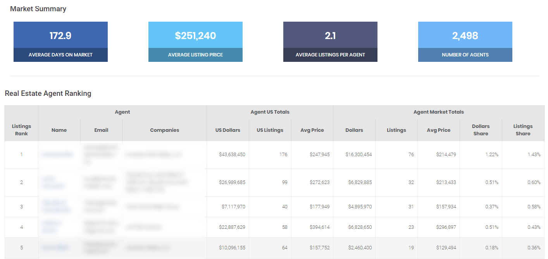Click the Agent Market Totals group header

439,112
